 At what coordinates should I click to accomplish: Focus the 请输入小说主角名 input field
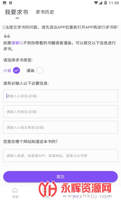coord(61,127)
